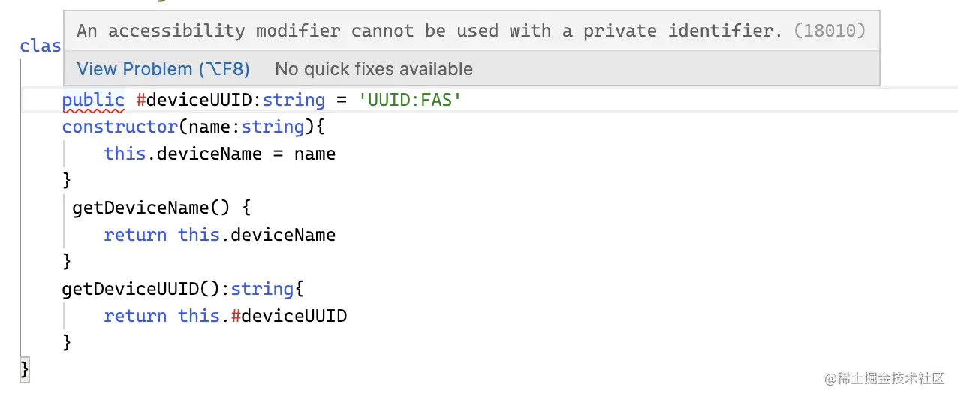958x399 pixels.
Task: Click the 'UUID:FAS' string literal
Action: click(x=410, y=100)
